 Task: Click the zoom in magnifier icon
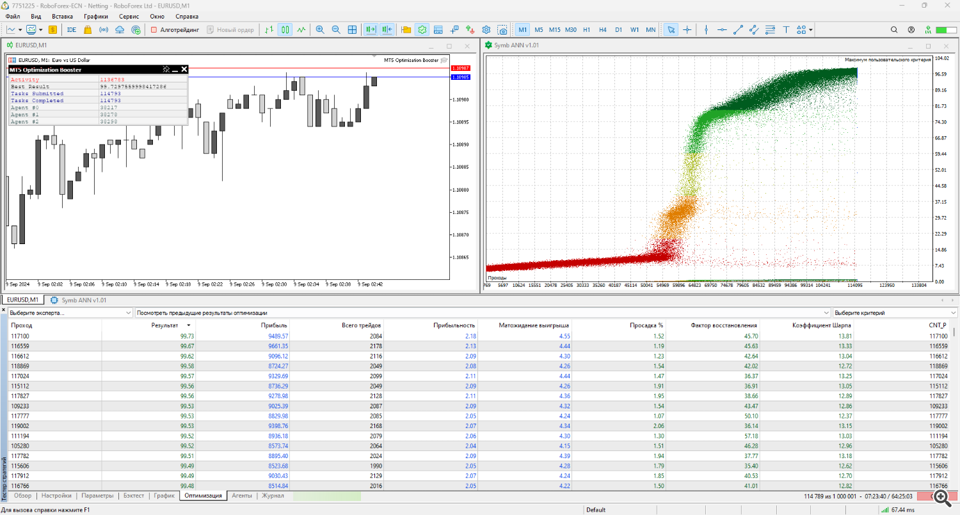pos(319,29)
